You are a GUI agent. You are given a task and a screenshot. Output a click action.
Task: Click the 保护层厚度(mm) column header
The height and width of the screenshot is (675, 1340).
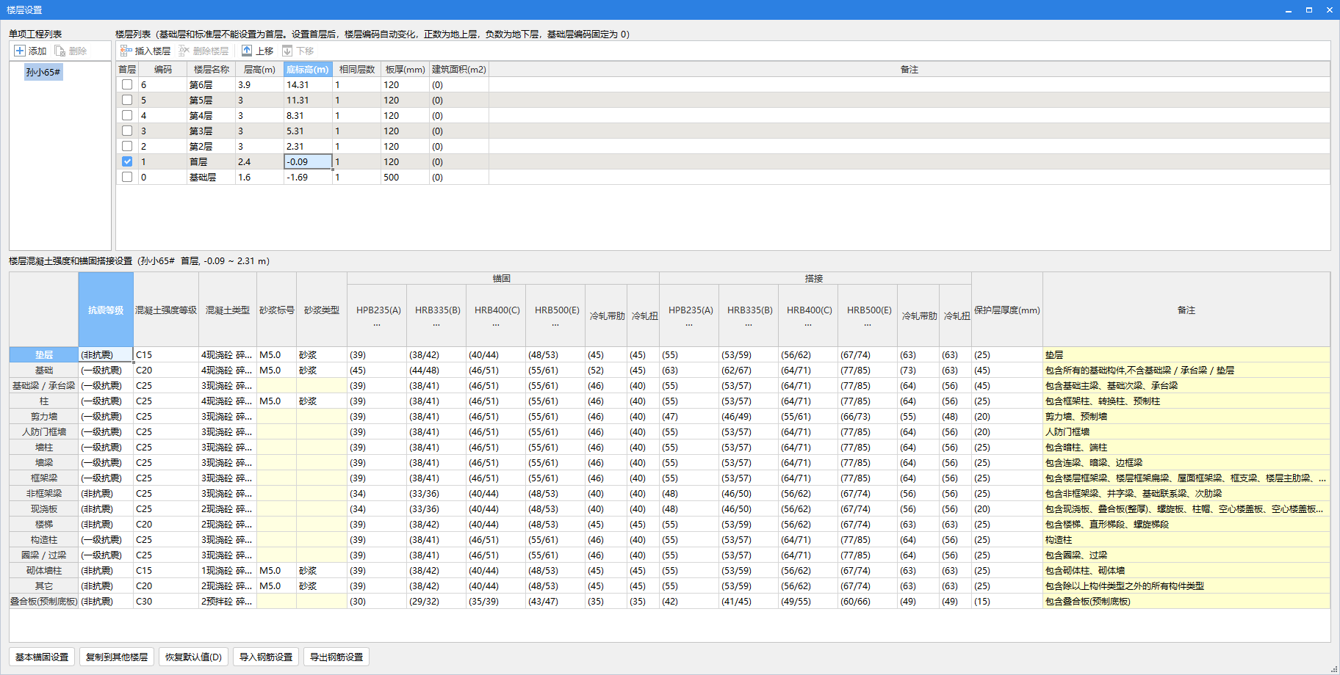click(x=1007, y=310)
